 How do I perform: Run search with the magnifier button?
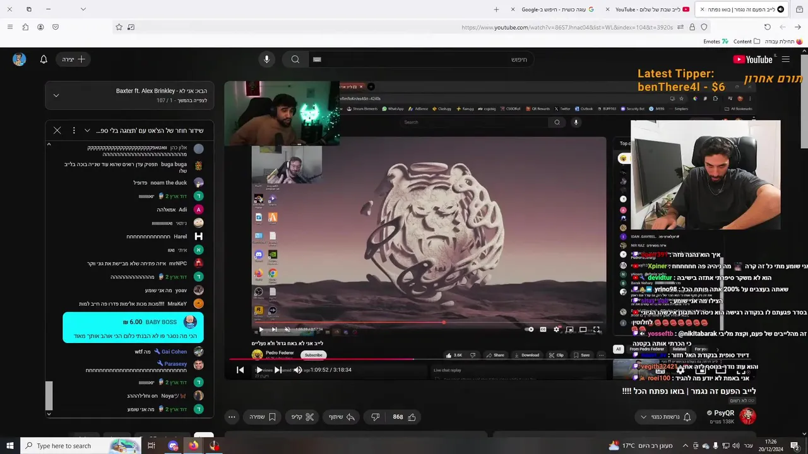[x=295, y=59]
